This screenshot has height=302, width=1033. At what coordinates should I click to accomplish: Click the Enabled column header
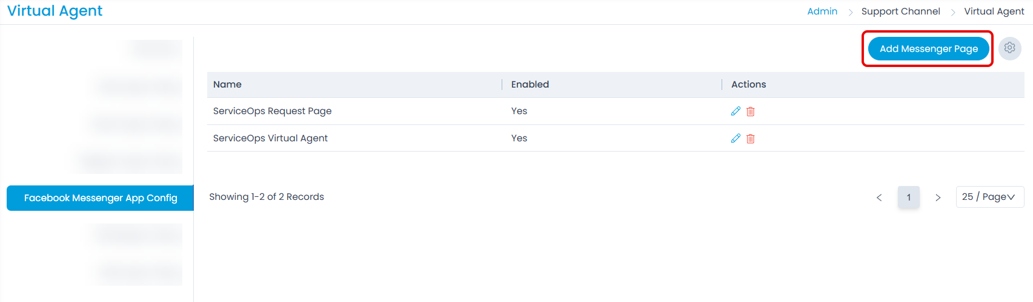(530, 85)
